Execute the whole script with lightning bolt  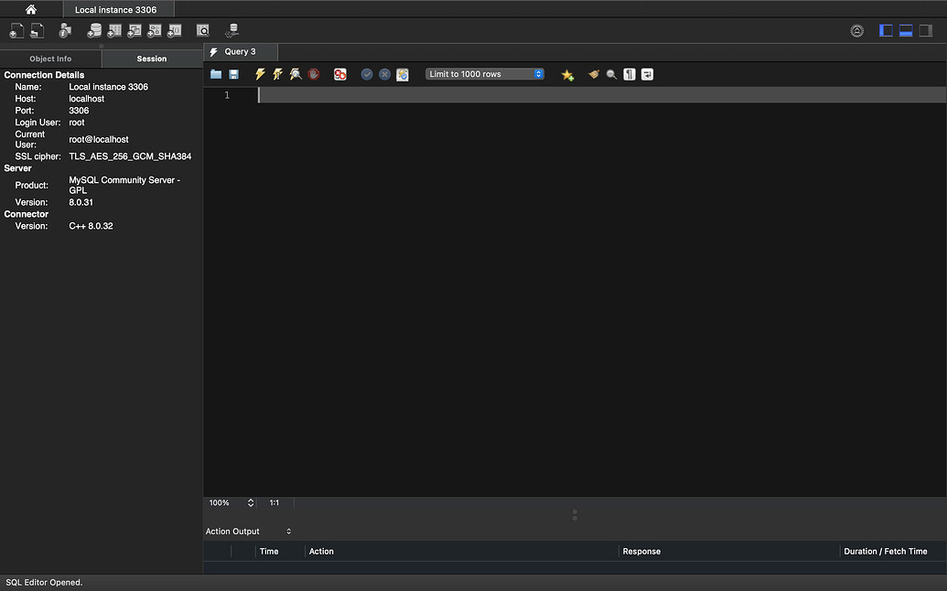pyautogui.click(x=260, y=74)
